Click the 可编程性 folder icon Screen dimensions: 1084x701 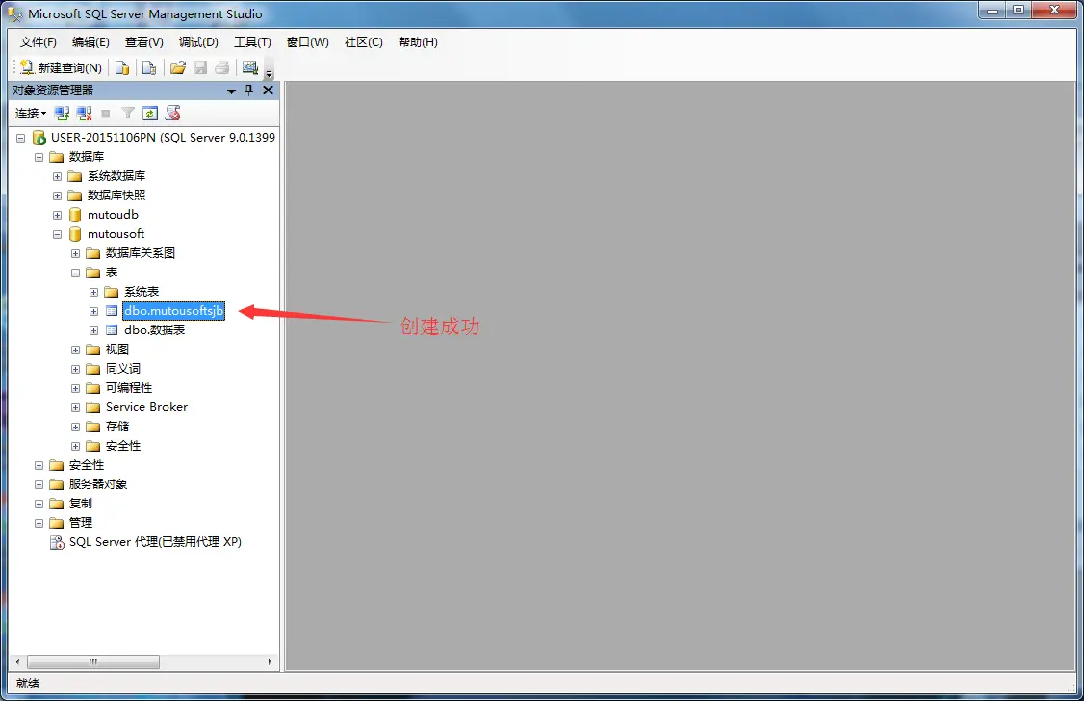coord(92,388)
